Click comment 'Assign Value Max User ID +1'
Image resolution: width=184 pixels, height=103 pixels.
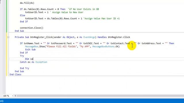pos(101,18)
